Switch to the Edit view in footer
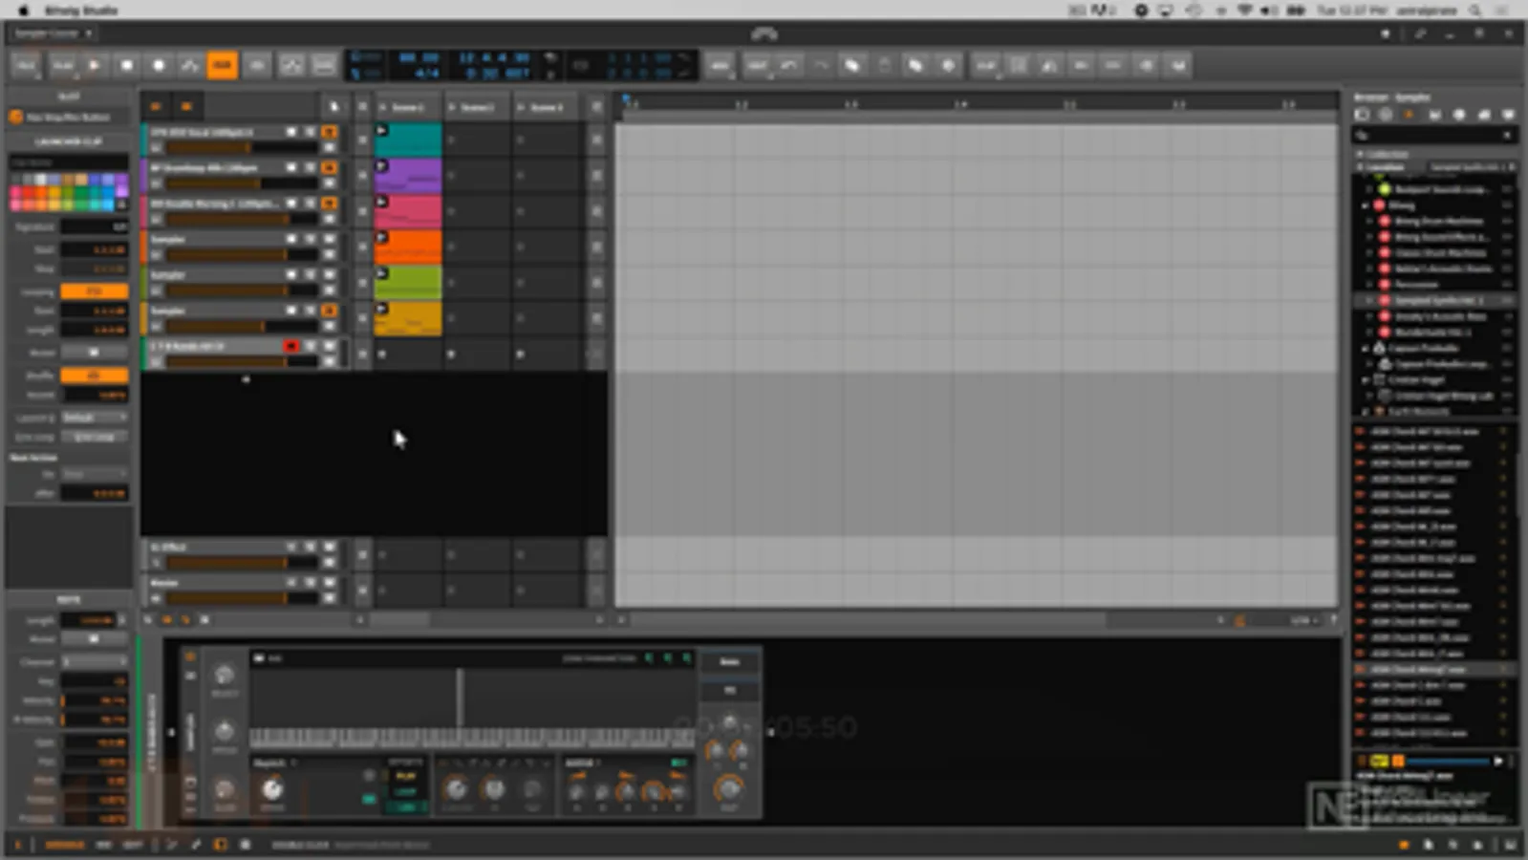 133,845
